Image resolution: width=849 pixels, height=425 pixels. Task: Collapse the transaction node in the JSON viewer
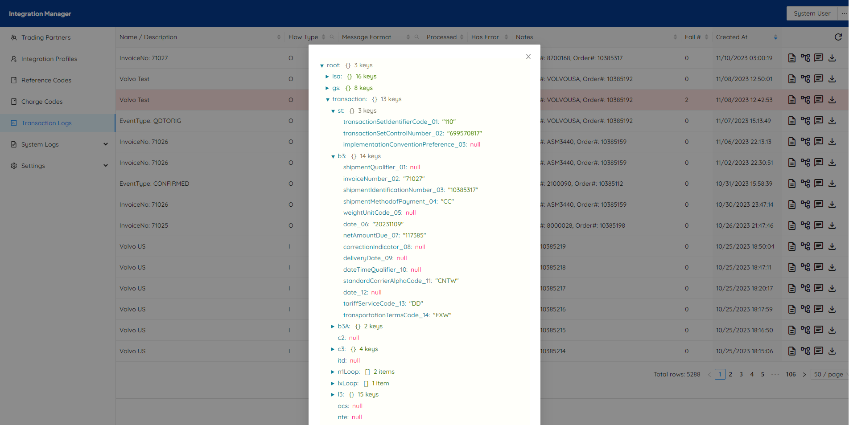(328, 99)
